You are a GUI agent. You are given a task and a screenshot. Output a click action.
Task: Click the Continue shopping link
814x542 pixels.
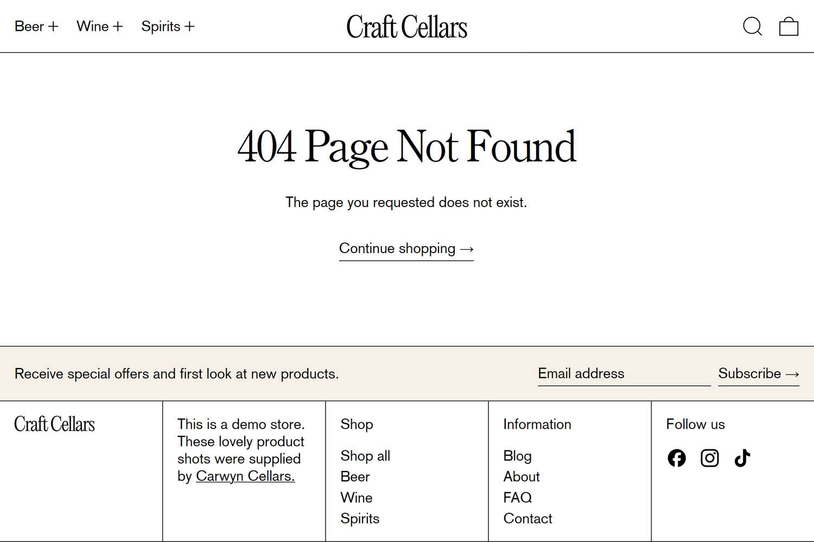406,248
